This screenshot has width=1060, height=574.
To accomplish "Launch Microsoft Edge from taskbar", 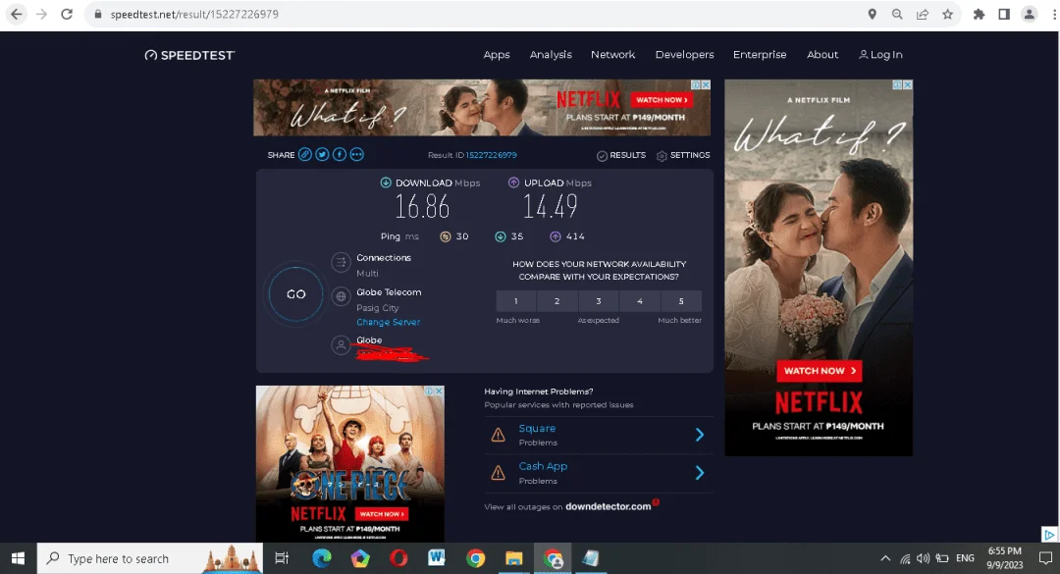I will (x=322, y=558).
